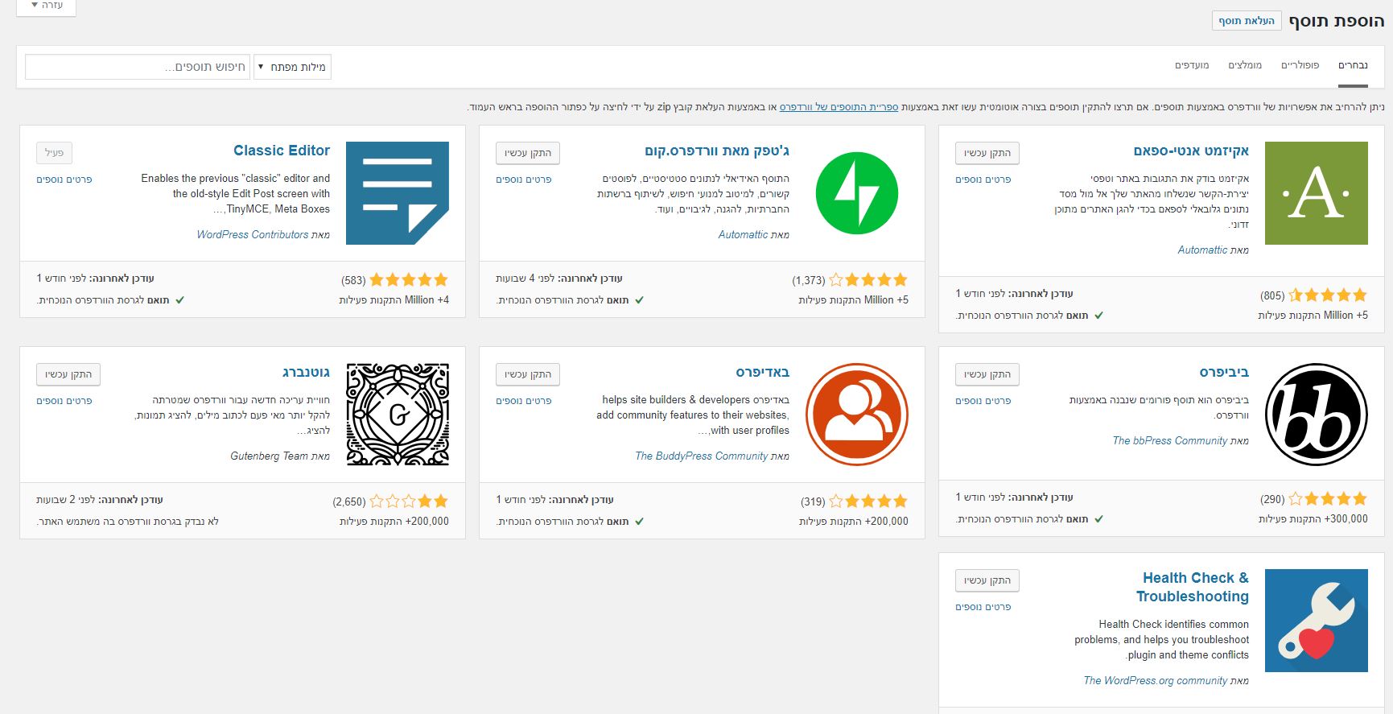Click the compatibility checkmark in the Jetpack card
1393x714 pixels.
point(639,300)
